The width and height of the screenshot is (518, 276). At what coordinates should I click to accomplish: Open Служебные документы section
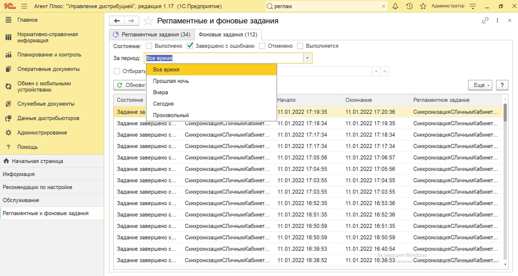[x=52, y=104]
